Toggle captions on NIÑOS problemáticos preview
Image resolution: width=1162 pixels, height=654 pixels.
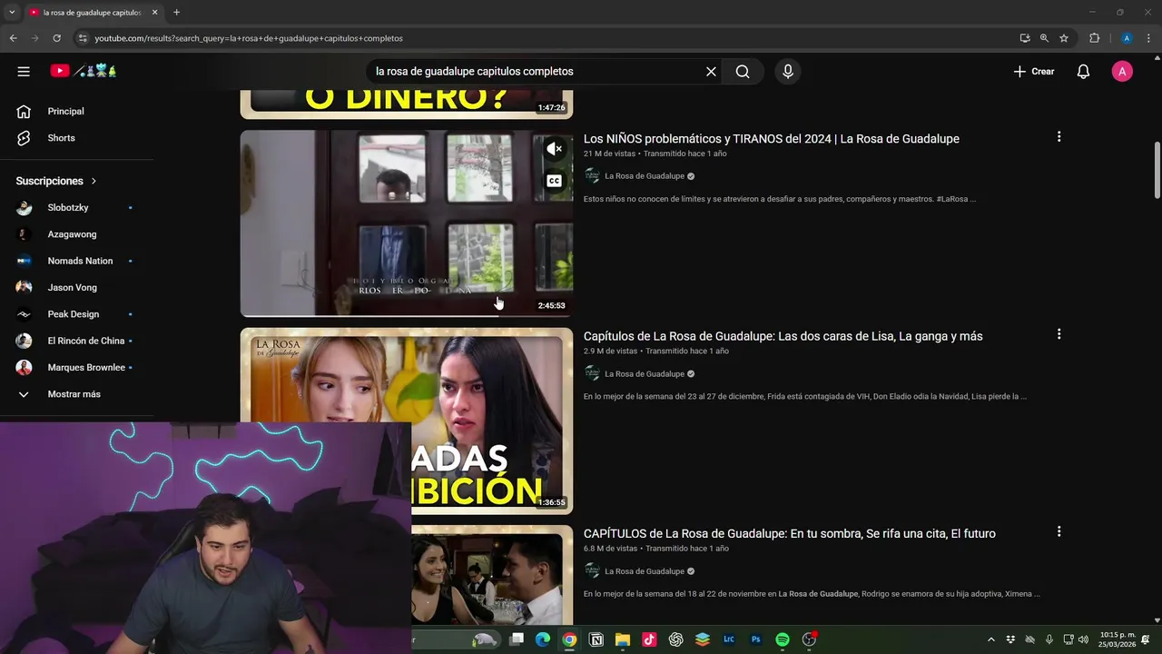[554, 181]
